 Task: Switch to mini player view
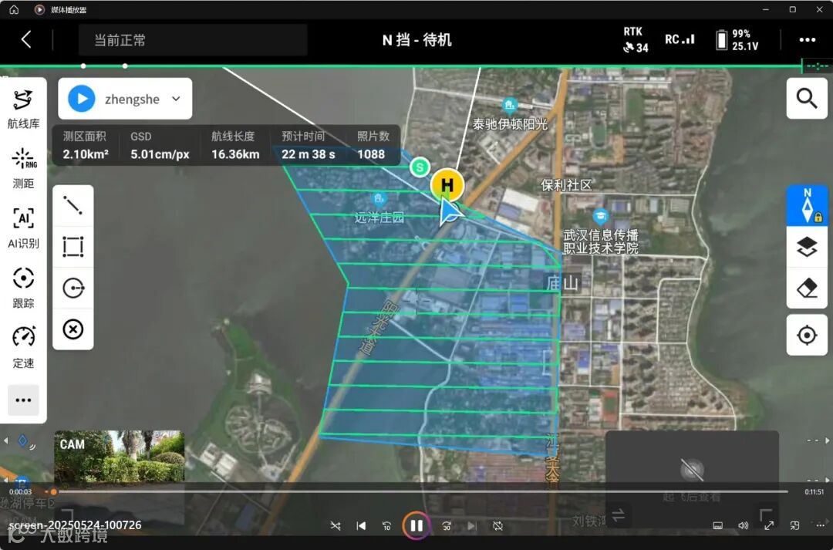(x=794, y=525)
